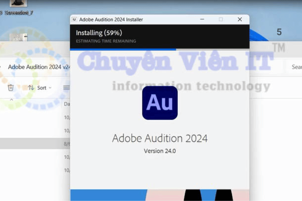
Task: Click inside the File Explorer Search field
Action: (295, 67)
